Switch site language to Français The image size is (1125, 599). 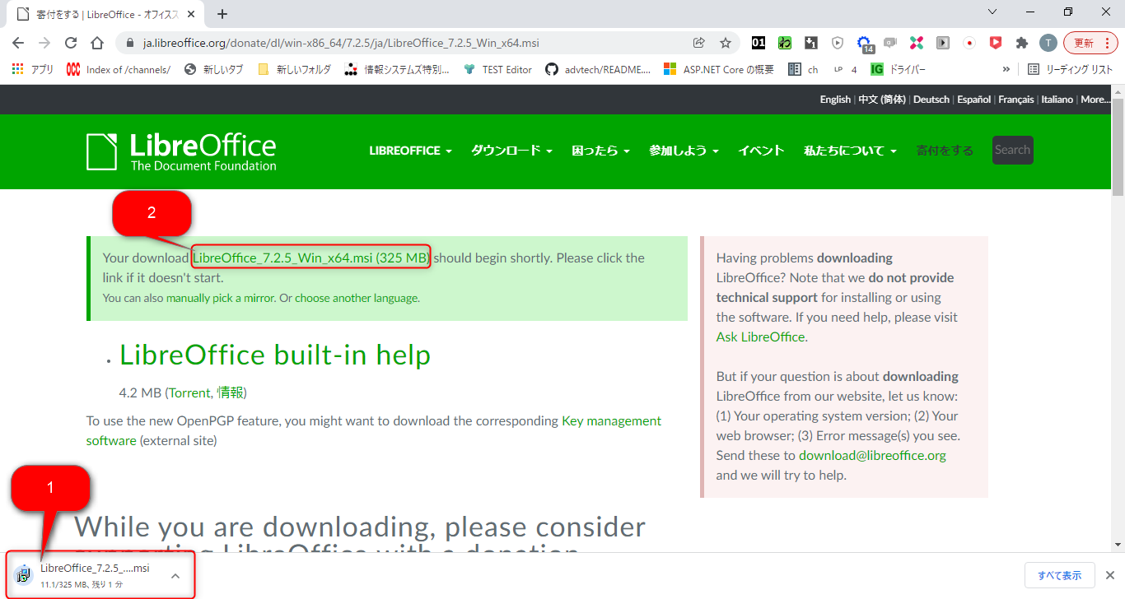tap(1016, 100)
